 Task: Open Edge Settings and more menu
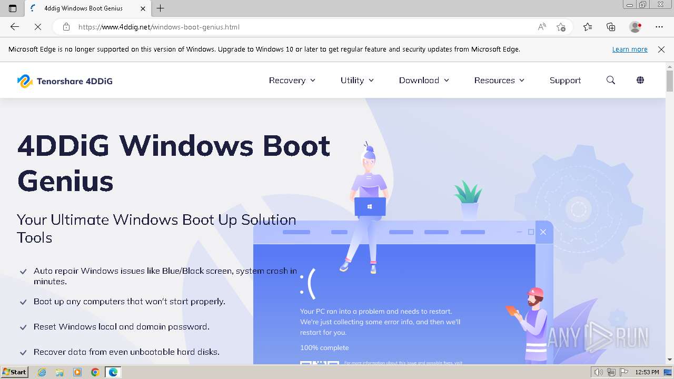(x=659, y=27)
